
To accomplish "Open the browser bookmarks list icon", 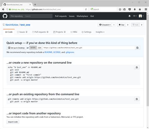I will click(x=124, y=9).
